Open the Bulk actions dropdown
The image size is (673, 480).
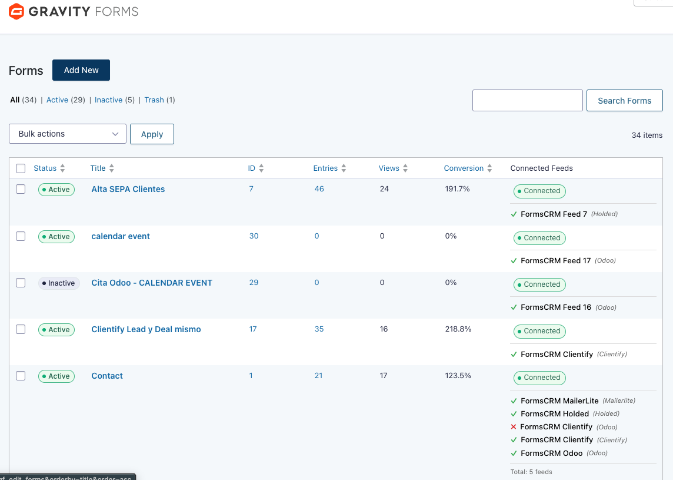(68, 134)
